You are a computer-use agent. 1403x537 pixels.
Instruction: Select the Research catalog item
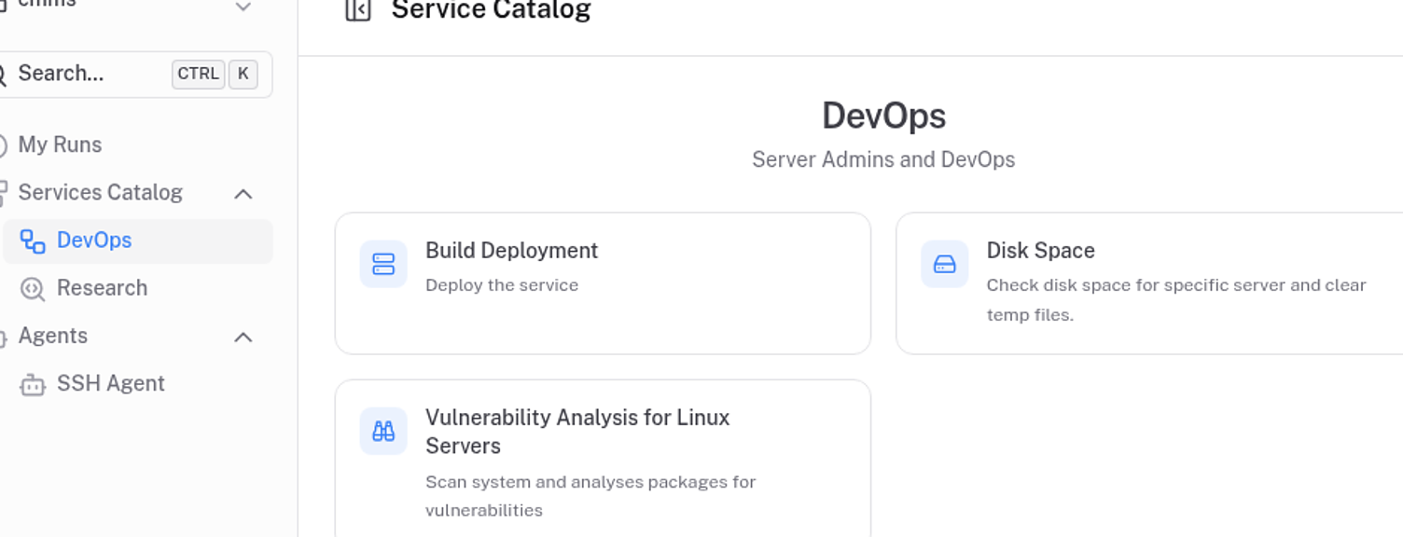(x=138, y=288)
